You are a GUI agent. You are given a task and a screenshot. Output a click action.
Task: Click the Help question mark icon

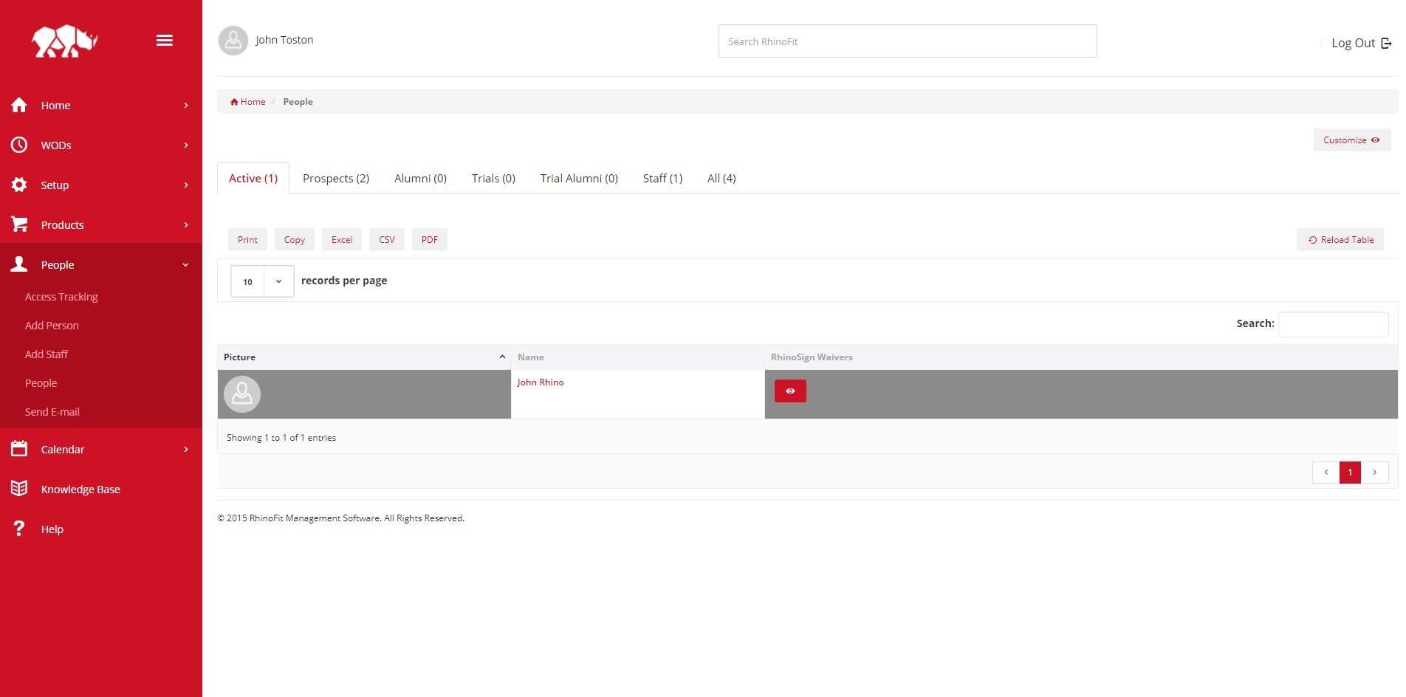[x=19, y=529]
